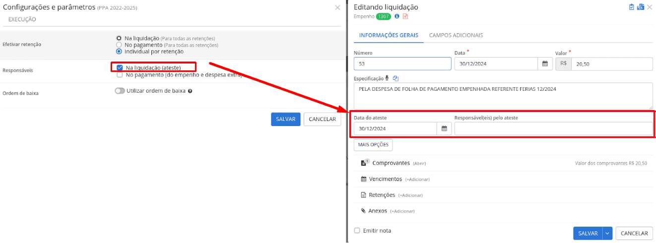Open the dropdown arrow next to Salvar button

point(607,233)
